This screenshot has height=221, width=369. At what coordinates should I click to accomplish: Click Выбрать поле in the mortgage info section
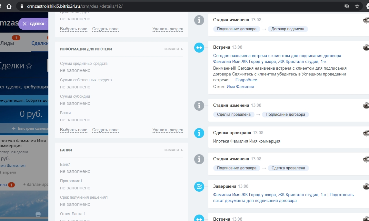pos(74,130)
